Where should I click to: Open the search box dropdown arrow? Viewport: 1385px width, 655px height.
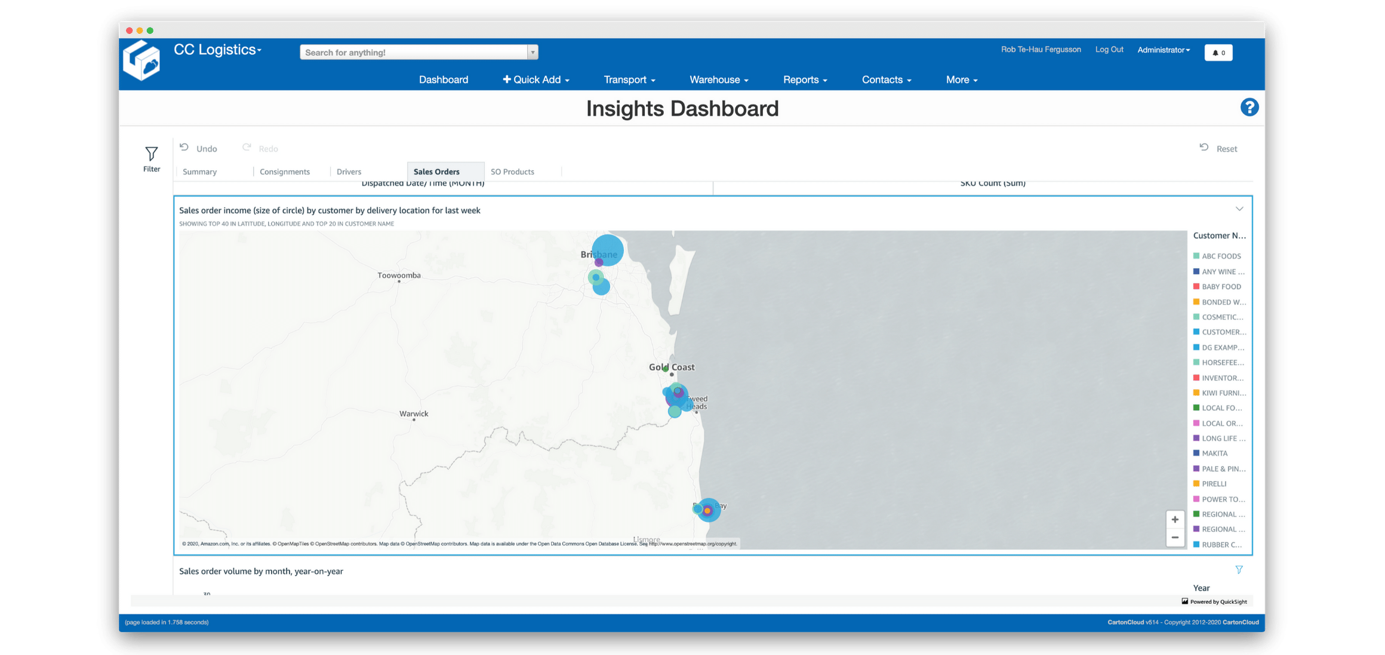click(532, 53)
